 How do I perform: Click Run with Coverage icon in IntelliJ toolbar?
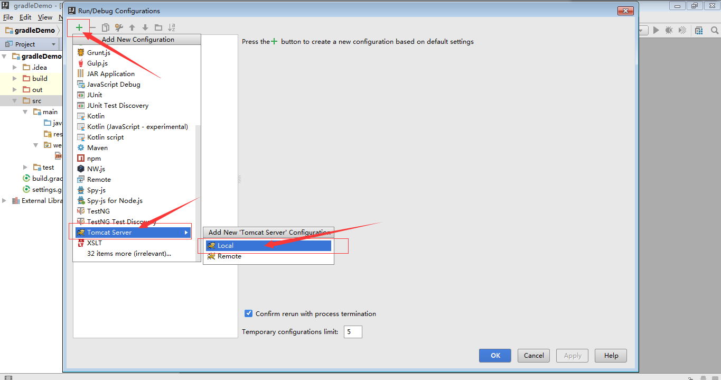click(682, 30)
